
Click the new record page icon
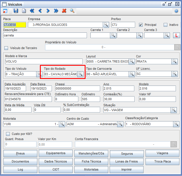point(24,11)
